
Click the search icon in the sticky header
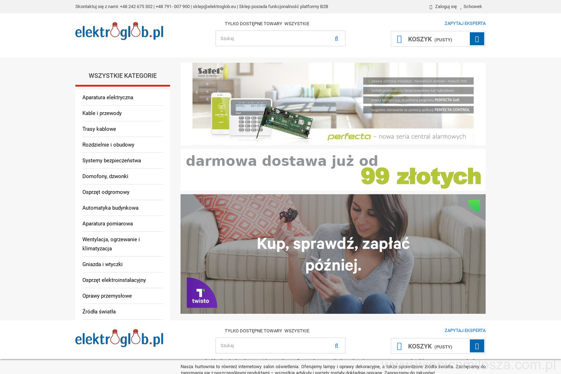[336, 346]
